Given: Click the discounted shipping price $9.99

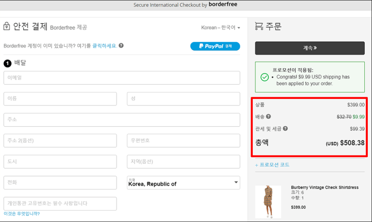Looking at the screenshot, I should [x=358, y=117].
